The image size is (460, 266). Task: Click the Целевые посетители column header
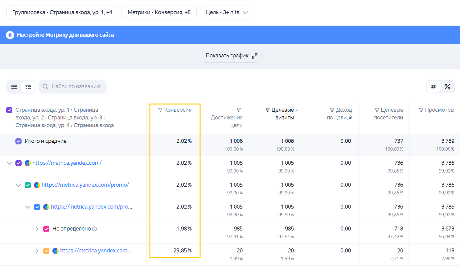click(x=388, y=114)
